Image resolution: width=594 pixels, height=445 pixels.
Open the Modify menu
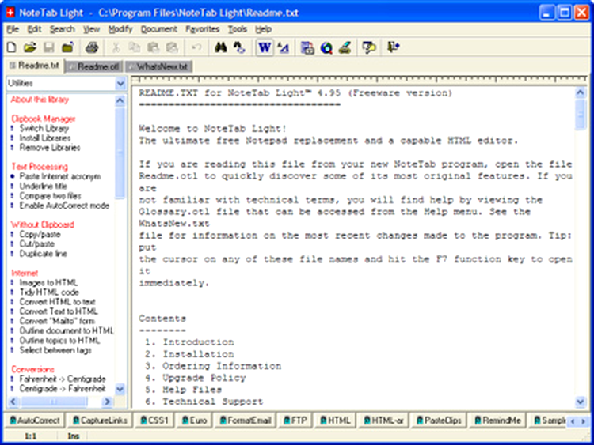[x=120, y=29]
